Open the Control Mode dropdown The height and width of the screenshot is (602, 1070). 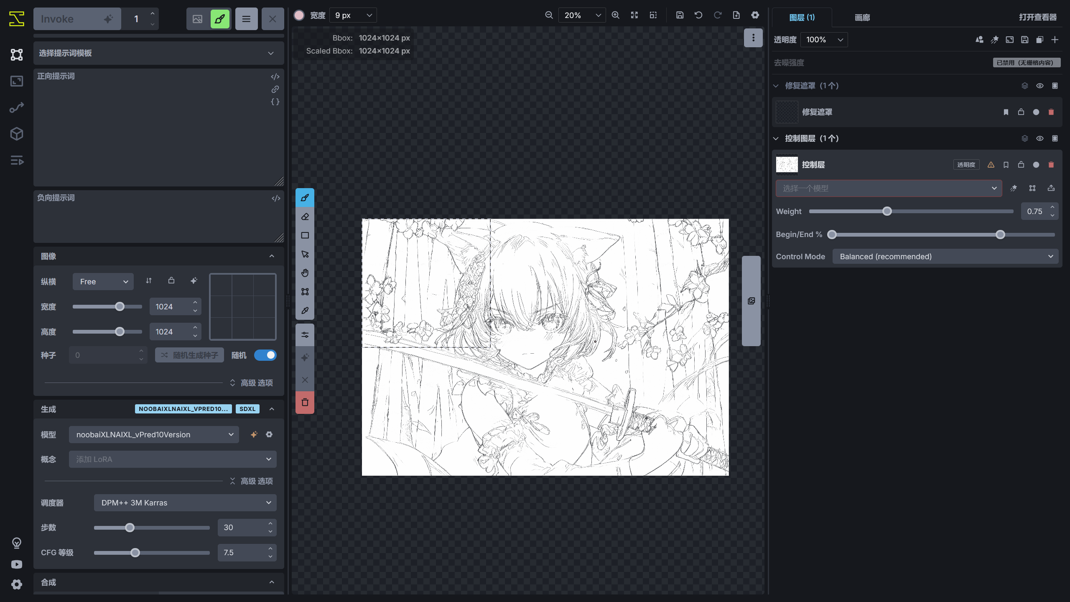[945, 256]
